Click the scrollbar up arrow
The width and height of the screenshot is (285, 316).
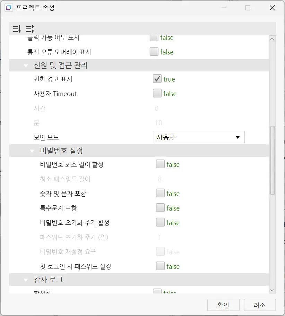pyautogui.click(x=272, y=39)
